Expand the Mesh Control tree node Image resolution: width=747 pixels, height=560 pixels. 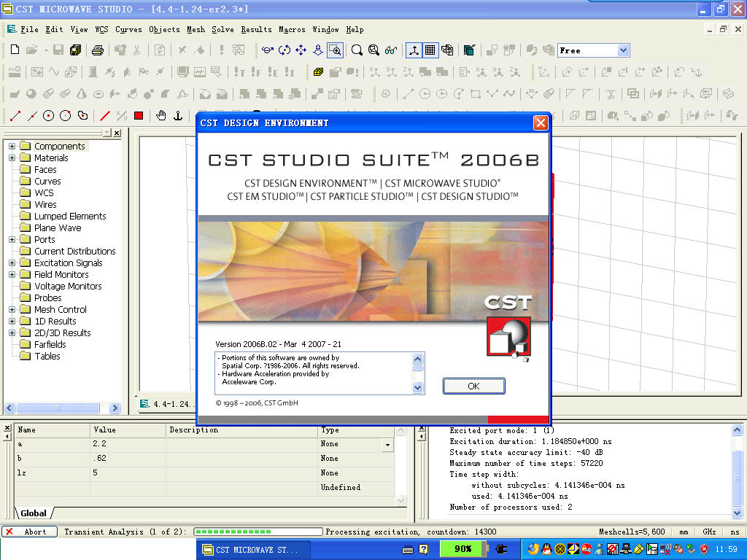point(12,309)
